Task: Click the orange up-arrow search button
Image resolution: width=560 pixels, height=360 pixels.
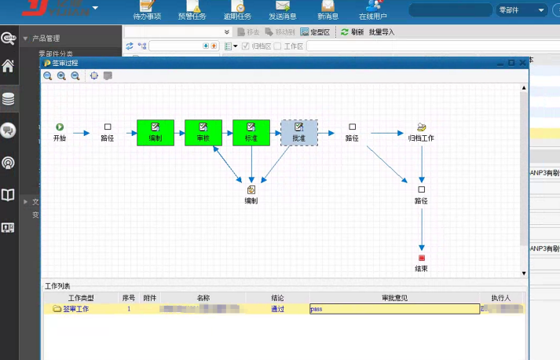Action: tap(214, 46)
